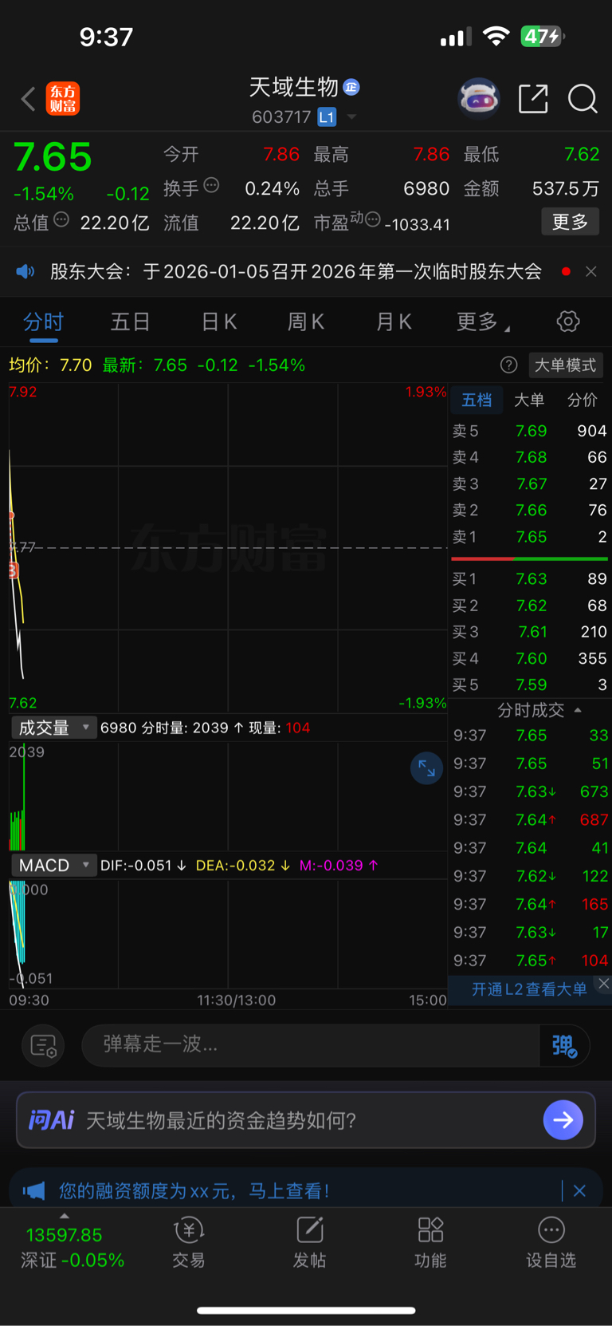Open bullet comment settings icon
Screen dimensions: 612x1326
click(x=43, y=1045)
